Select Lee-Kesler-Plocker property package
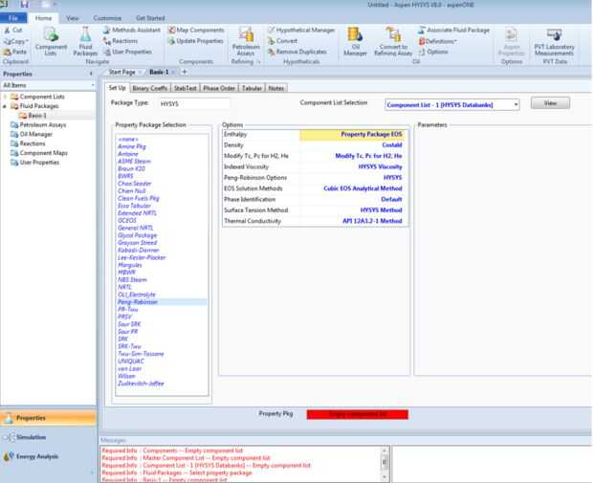The width and height of the screenshot is (593, 483). click(142, 257)
